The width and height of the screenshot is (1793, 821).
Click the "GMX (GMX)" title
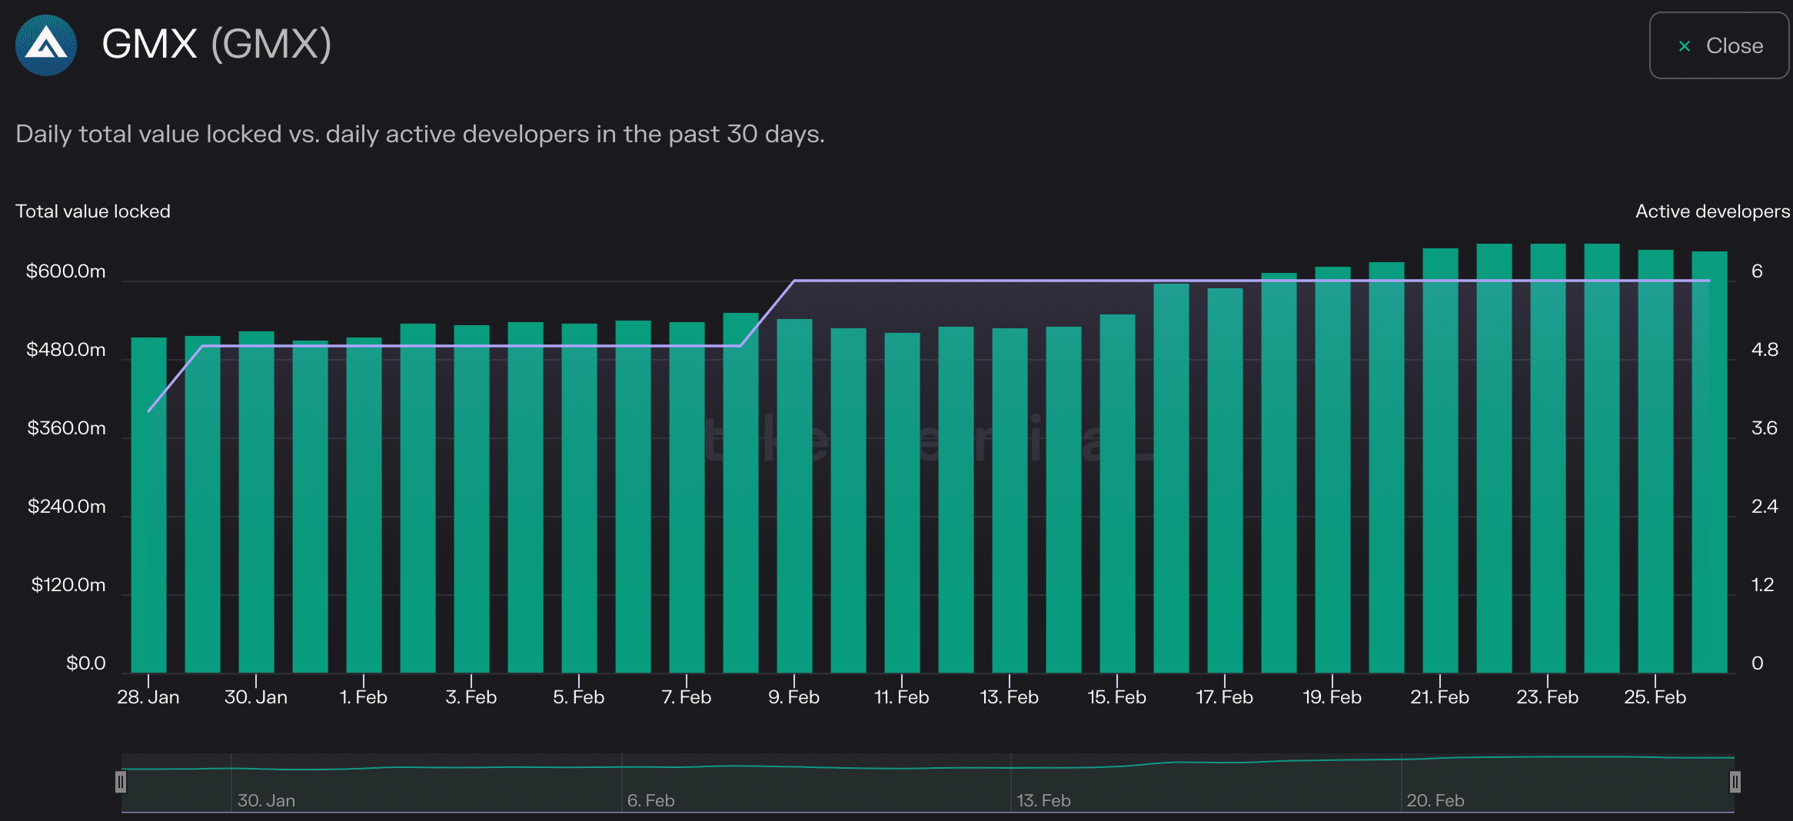(x=217, y=44)
